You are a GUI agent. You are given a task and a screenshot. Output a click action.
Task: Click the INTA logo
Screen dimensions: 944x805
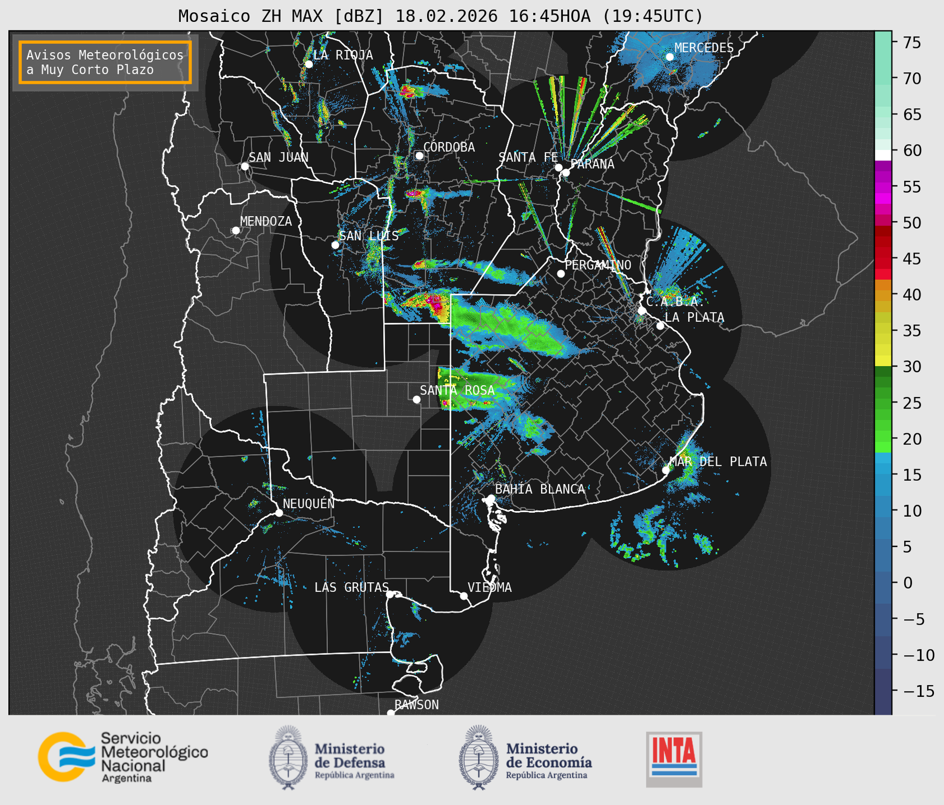(674, 759)
